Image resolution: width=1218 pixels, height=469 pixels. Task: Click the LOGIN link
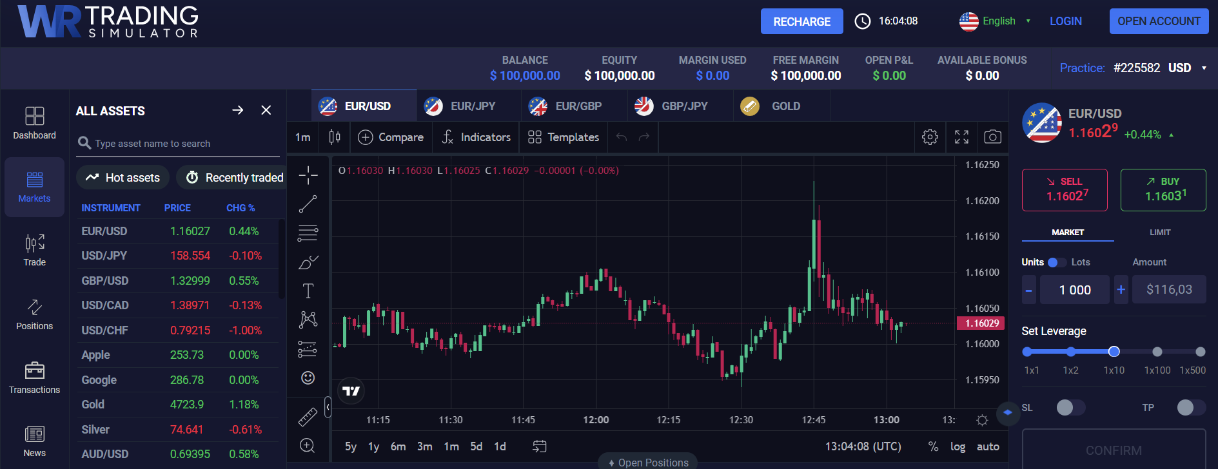[1066, 21]
